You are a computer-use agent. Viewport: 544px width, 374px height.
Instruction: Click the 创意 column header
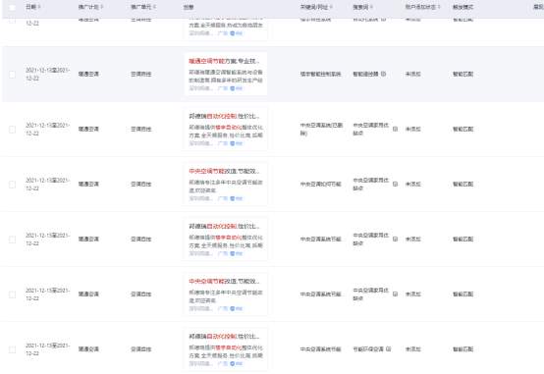click(x=189, y=7)
